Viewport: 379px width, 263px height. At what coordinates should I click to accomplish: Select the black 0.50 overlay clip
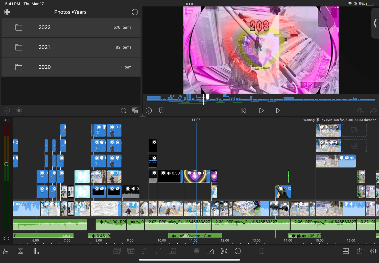[x=170, y=176]
